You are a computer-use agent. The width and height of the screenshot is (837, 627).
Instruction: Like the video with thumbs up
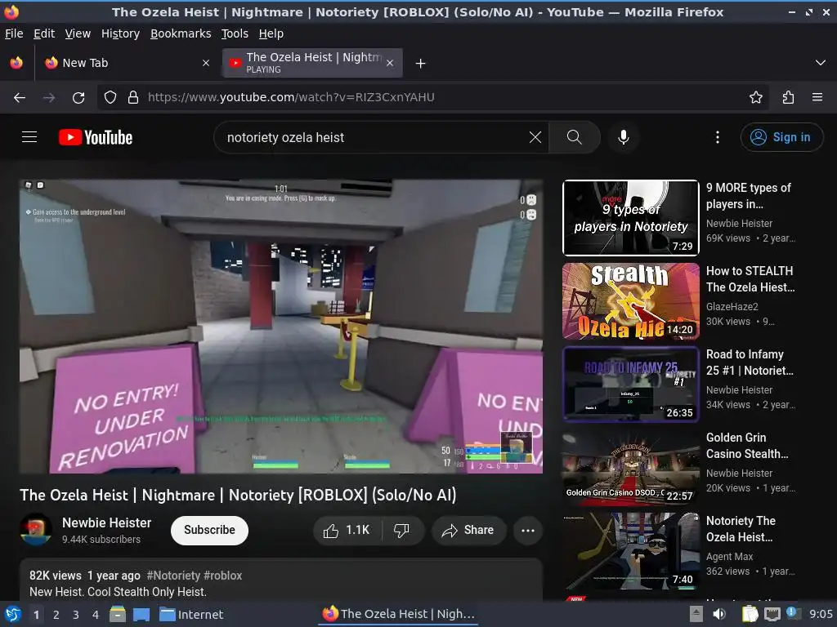[347, 531]
